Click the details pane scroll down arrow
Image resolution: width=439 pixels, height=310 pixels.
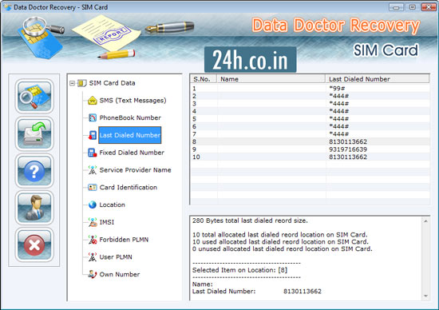click(x=425, y=296)
